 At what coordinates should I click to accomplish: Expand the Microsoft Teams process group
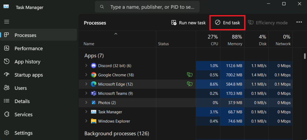click(86, 93)
